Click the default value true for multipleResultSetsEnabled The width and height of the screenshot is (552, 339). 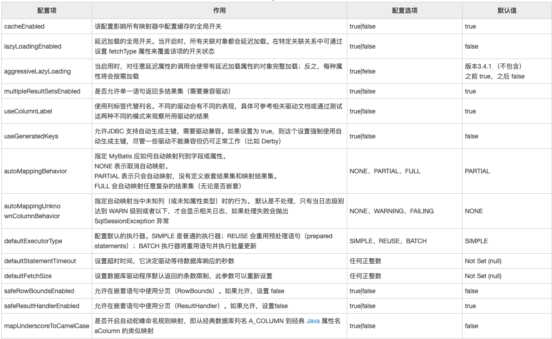point(470,91)
